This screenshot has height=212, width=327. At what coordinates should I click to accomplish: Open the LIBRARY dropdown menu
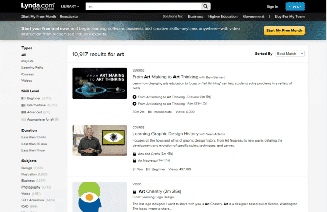click(70, 6)
